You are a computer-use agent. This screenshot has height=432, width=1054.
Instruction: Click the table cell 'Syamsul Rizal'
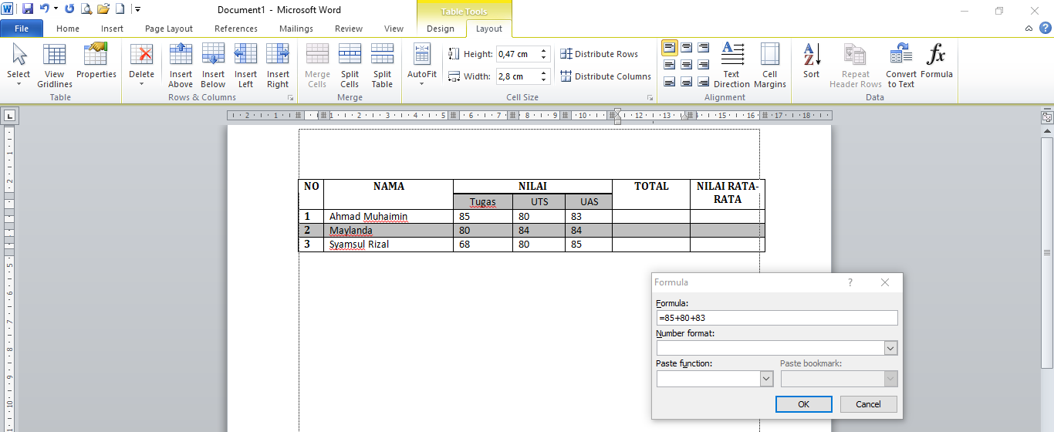[x=388, y=245]
